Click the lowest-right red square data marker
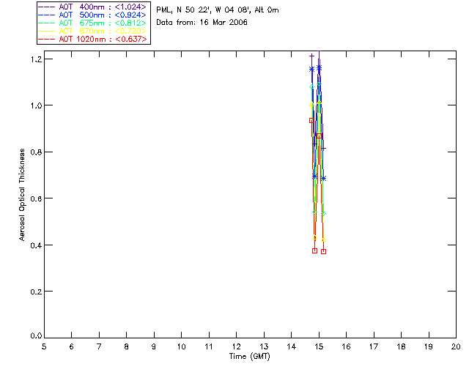The height and width of the screenshot is (375, 469). tap(323, 251)
